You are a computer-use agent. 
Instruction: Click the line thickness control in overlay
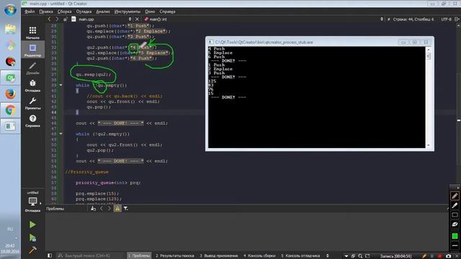pos(455,245)
